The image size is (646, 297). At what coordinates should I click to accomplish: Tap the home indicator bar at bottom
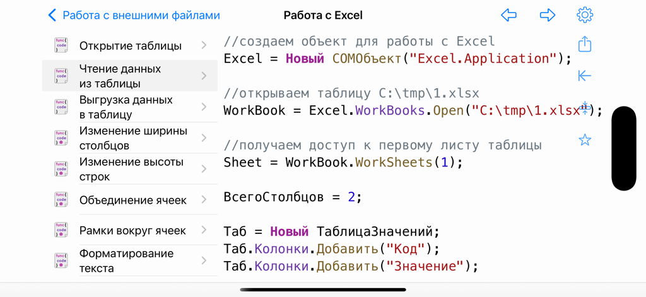323,290
